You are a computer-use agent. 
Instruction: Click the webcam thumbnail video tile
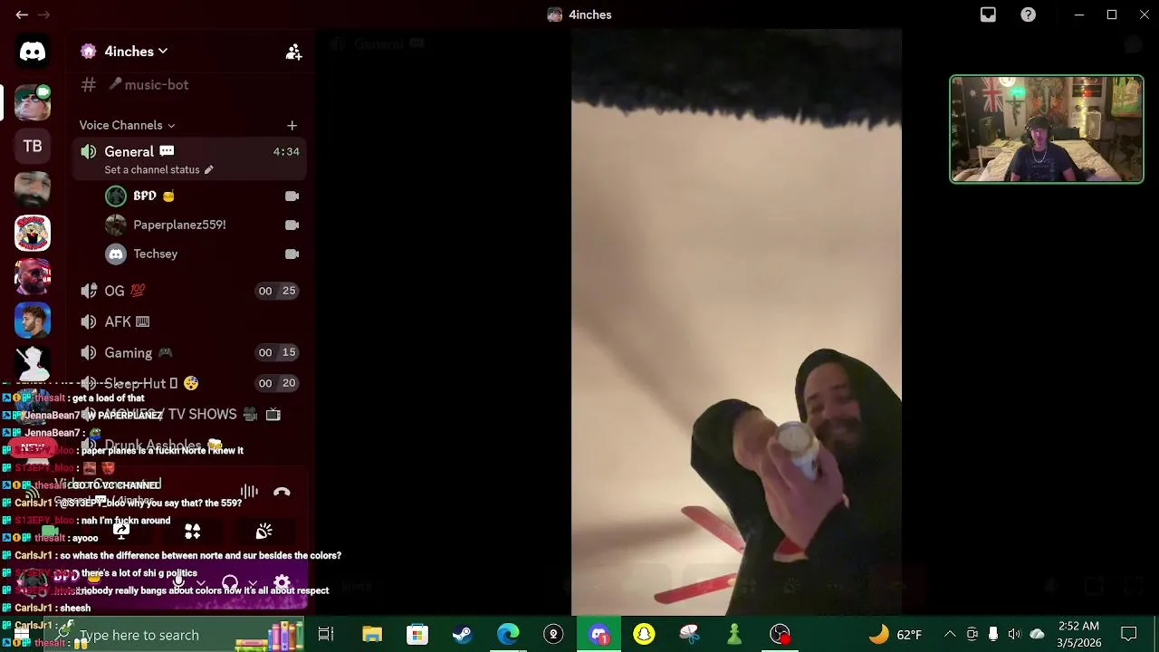pyautogui.click(x=1047, y=129)
